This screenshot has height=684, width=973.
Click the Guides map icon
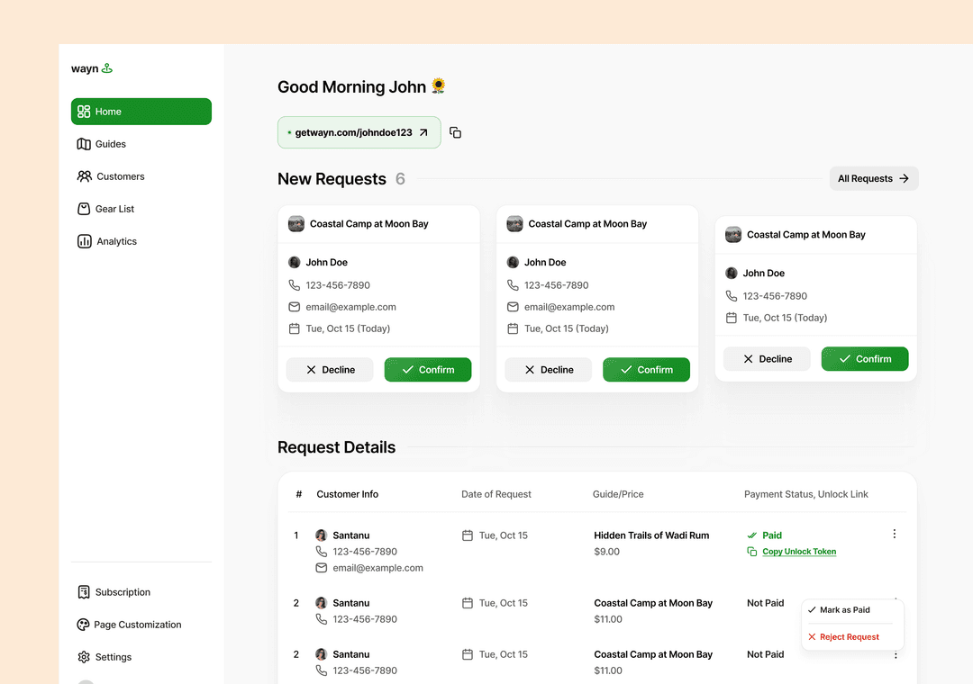tap(84, 144)
